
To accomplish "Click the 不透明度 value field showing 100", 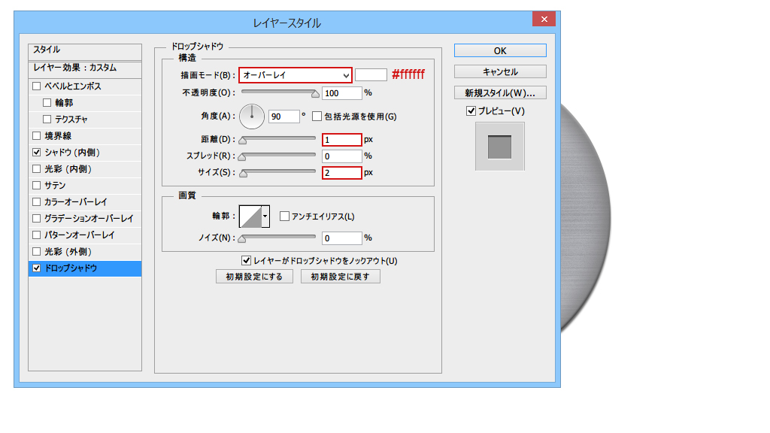I will coord(342,92).
